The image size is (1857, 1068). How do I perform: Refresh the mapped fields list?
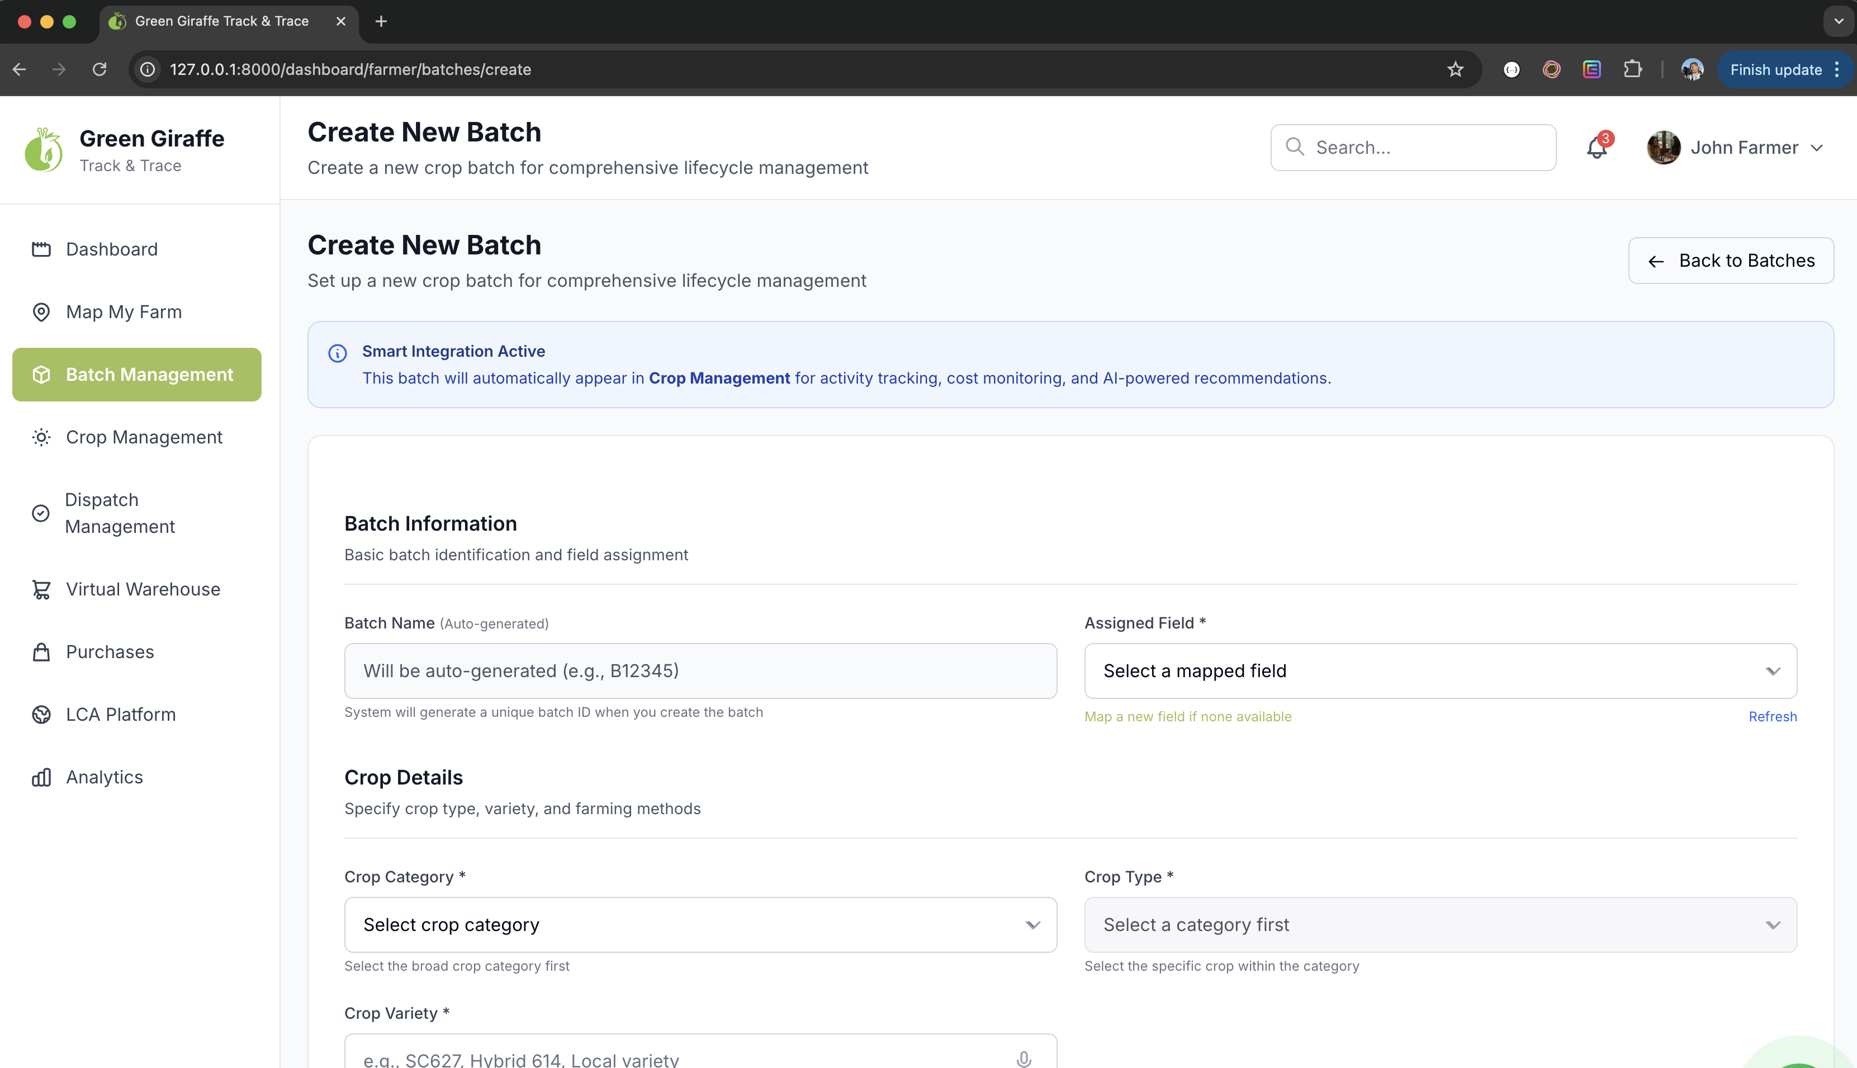[1773, 717]
